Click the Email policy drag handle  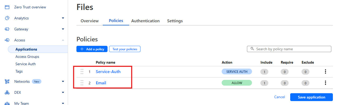(82, 83)
